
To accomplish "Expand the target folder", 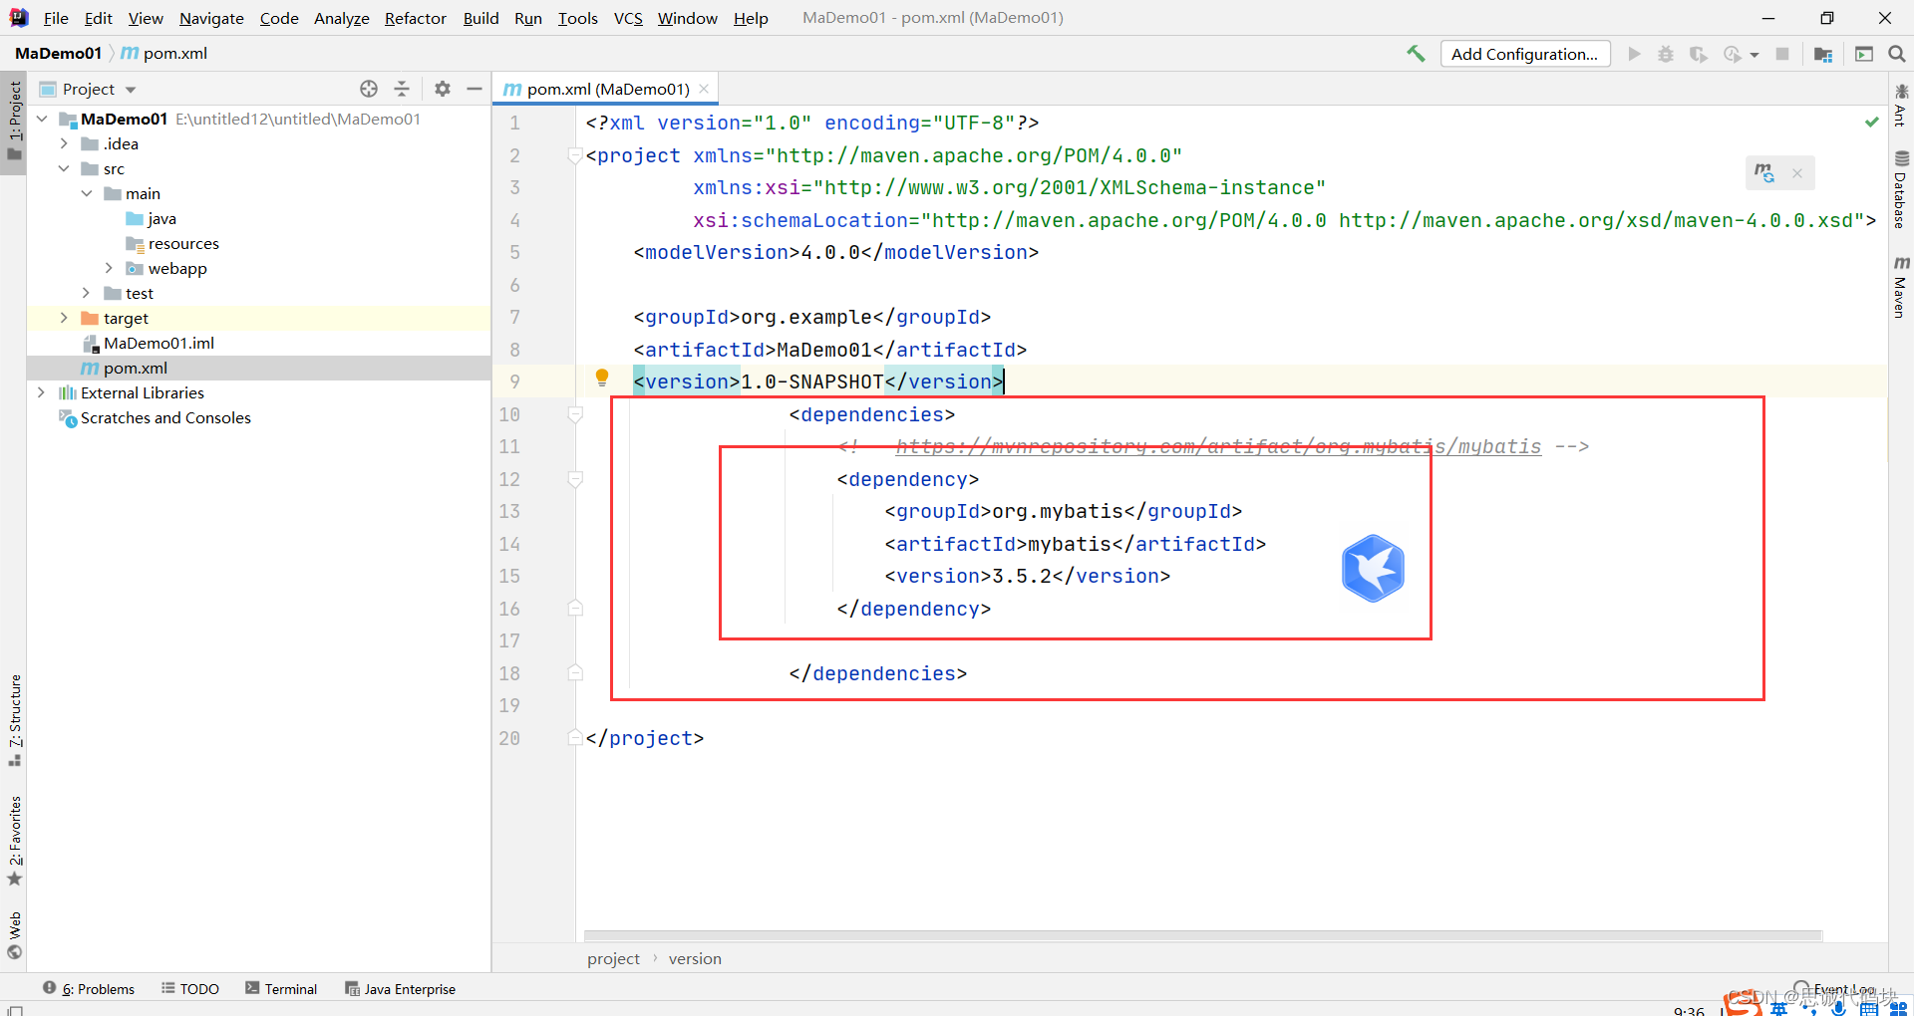I will tap(64, 318).
